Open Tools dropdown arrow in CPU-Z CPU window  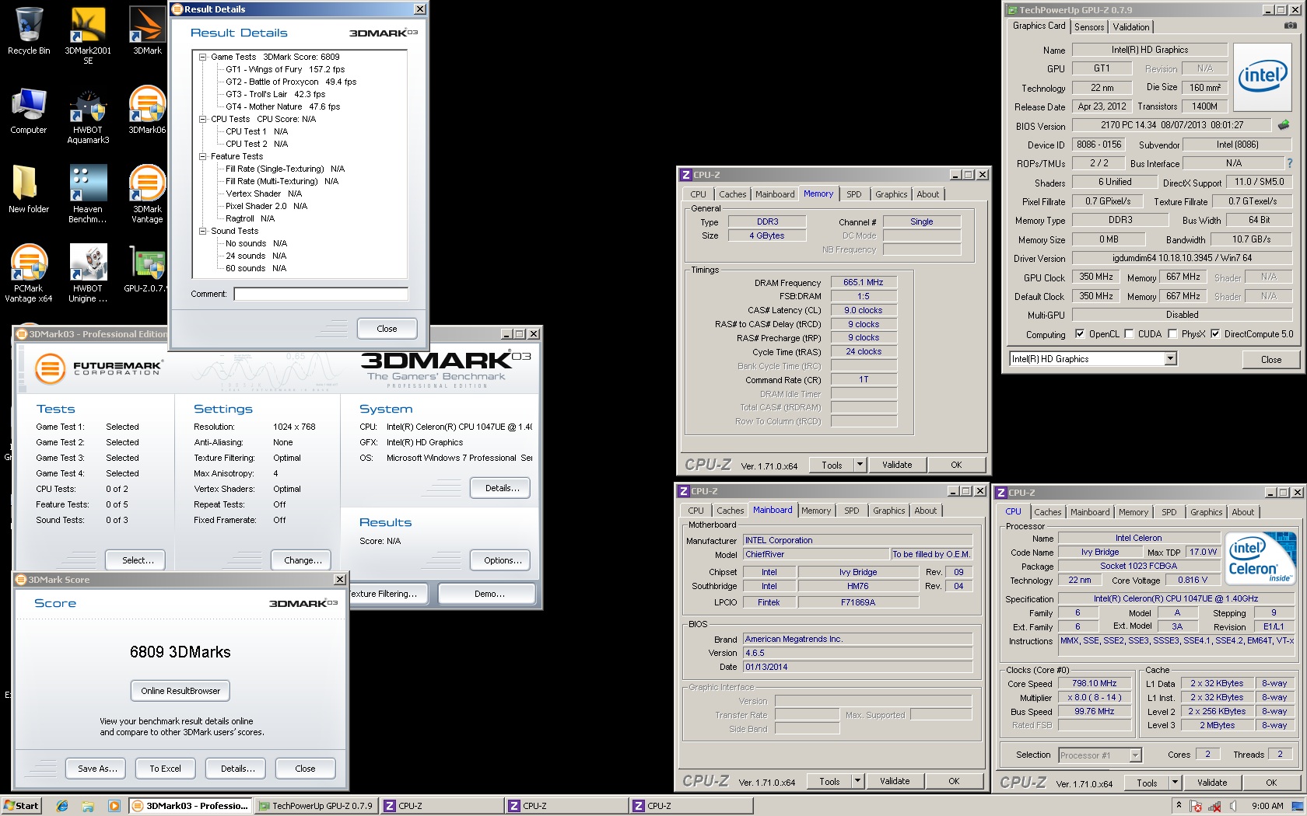1175,783
